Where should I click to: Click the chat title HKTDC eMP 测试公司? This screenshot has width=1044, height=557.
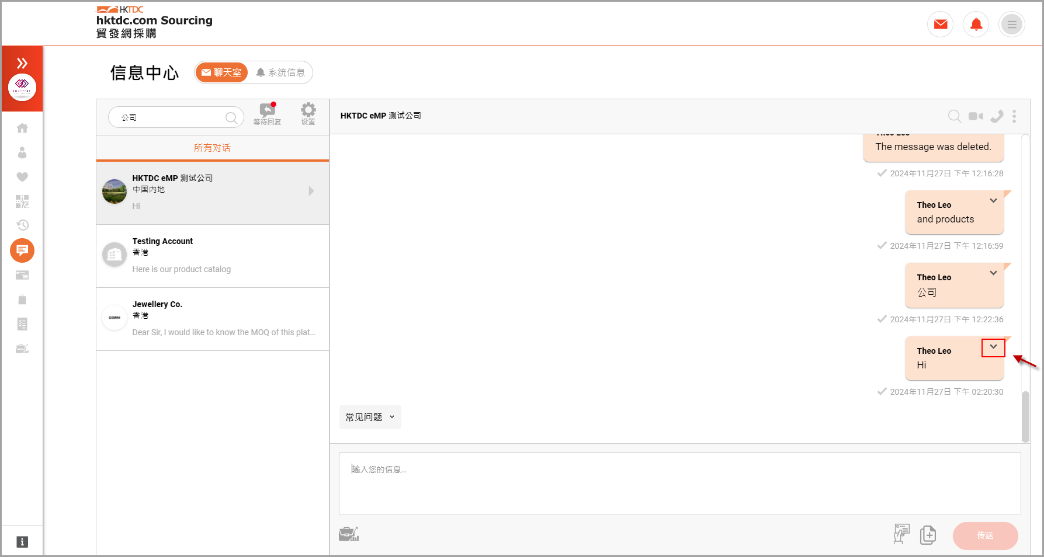[x=381, y=116]
